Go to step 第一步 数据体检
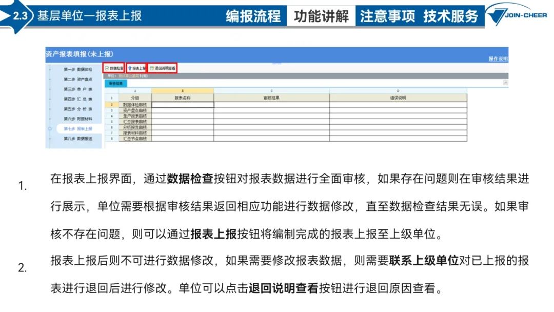Screen dimensions: 554x312 pyautogui.click(x=78, y=69)
